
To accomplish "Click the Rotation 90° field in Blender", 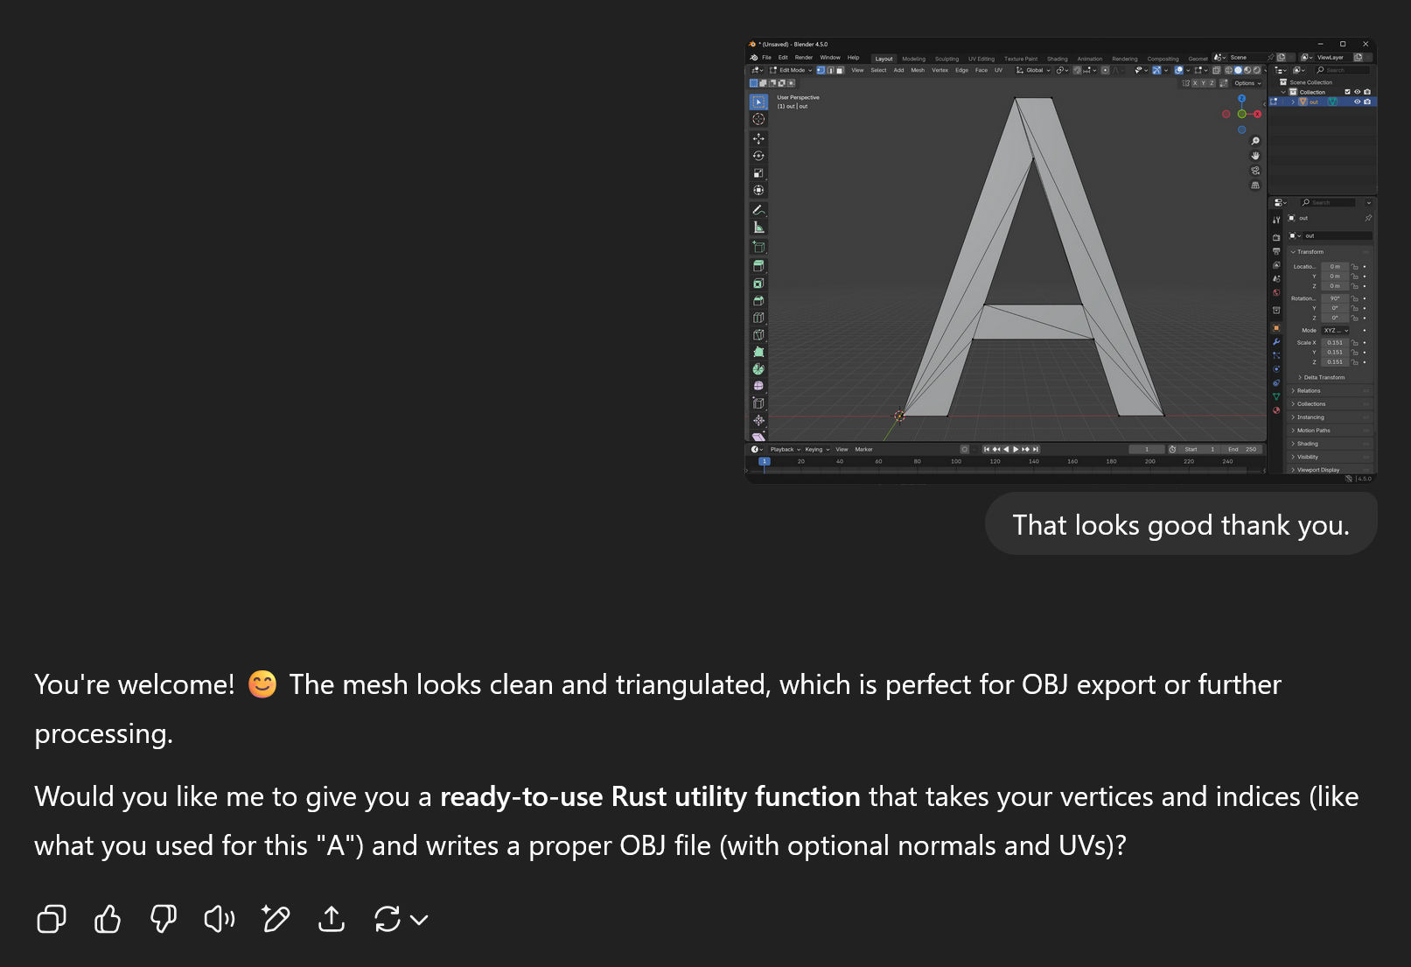I will pos(1334,298).
